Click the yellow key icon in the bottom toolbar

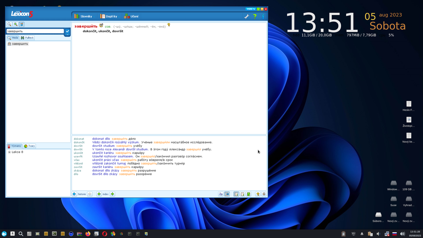[x=258, y=194]
